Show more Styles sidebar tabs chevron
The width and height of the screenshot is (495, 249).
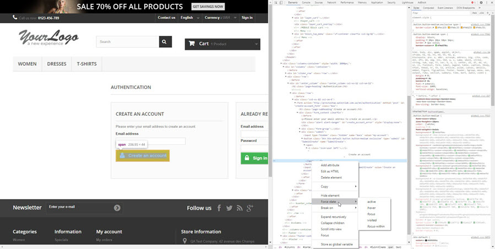click(480, 8)
